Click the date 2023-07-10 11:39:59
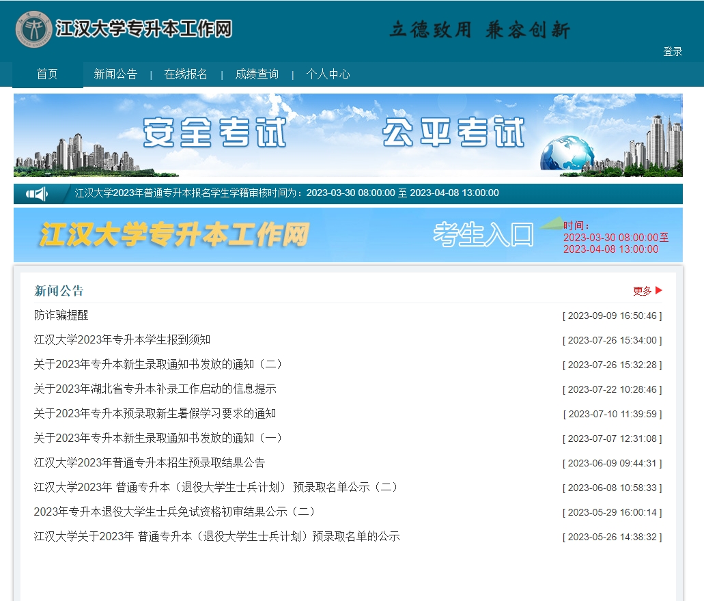Screen dimensions: 704x601 point(613,414)
